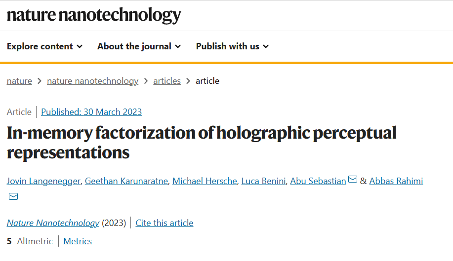453x261 pixels.
Task: Open author Jovin Langenegger's profile
Action: click(43, 181)
